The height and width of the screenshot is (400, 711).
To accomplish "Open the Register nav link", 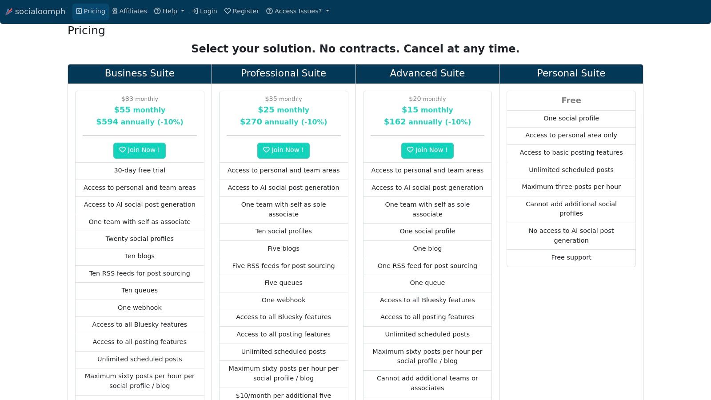I will (242, 12).
